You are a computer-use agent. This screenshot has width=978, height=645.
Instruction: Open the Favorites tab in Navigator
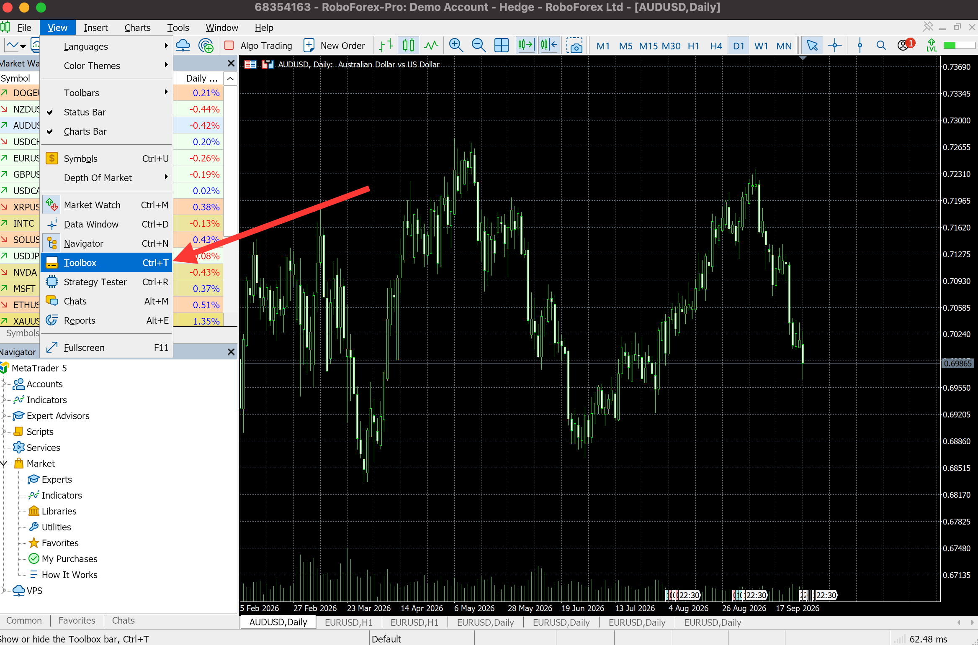pyautogui.click(x=77, y=620)
